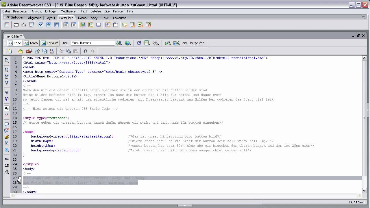
Task: Click the Print code icon
Action: [52, 51]
